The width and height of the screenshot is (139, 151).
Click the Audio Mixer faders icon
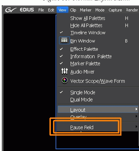click(64, 71)
